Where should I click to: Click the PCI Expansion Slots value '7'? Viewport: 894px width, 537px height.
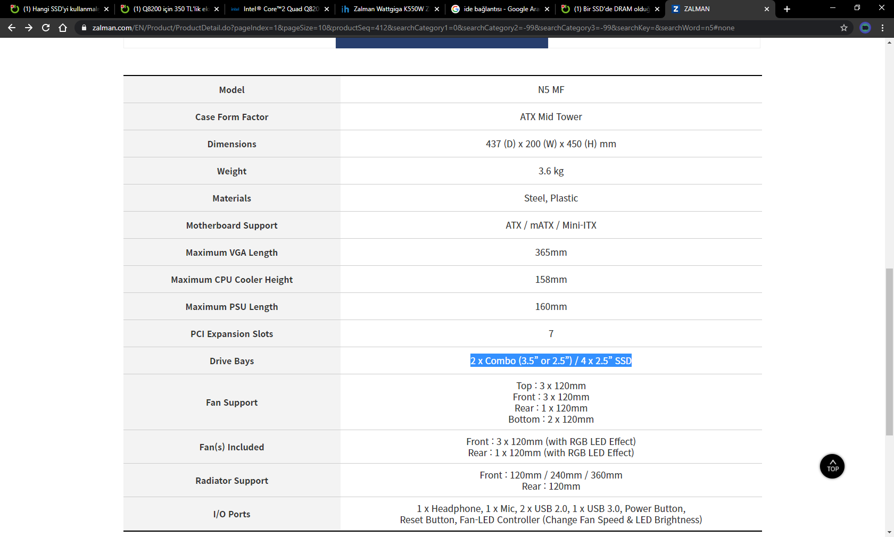(x=551, y=334)
